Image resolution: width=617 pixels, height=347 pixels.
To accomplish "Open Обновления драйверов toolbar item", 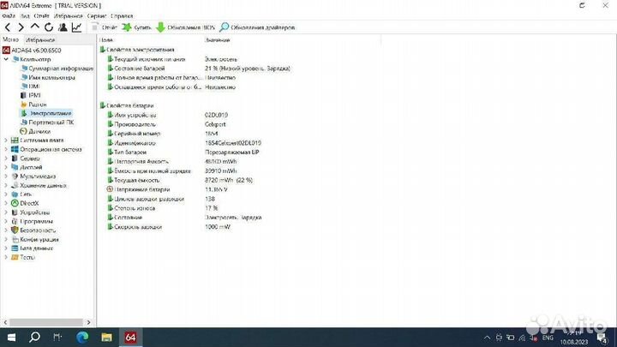I will coord(257,27).
